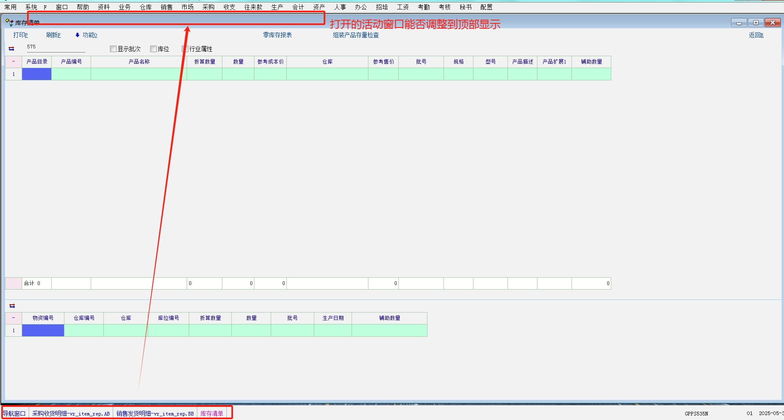Click the 组装产品存量检查 link
This screenshot has height=420, width=784.
click(x=356, y=35)
